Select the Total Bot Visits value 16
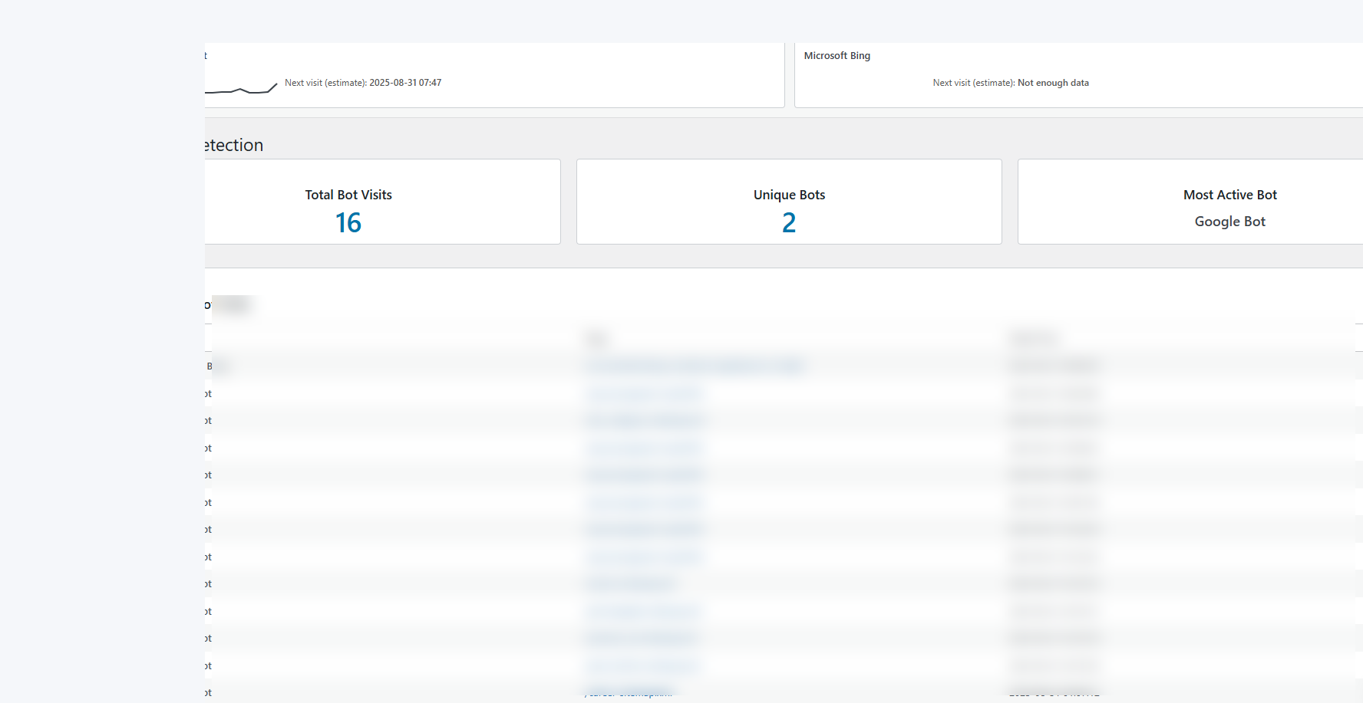Screen dimensions: 1363x703 click(x=348, y=223)
